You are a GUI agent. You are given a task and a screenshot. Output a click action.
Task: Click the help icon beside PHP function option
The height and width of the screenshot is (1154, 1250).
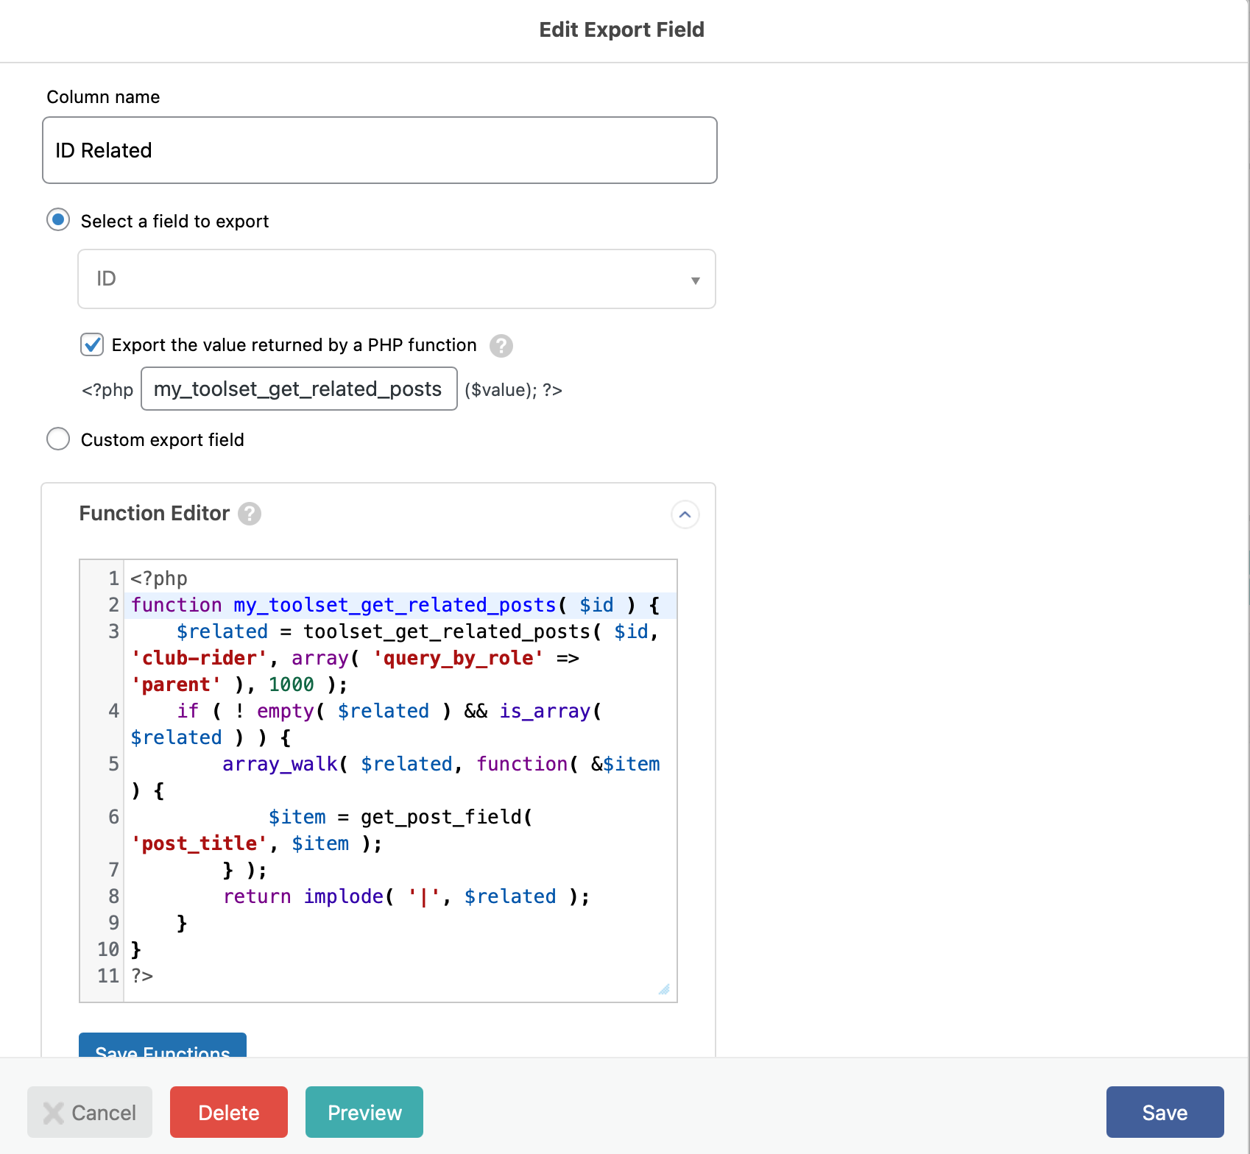click(x=501, y=345)
